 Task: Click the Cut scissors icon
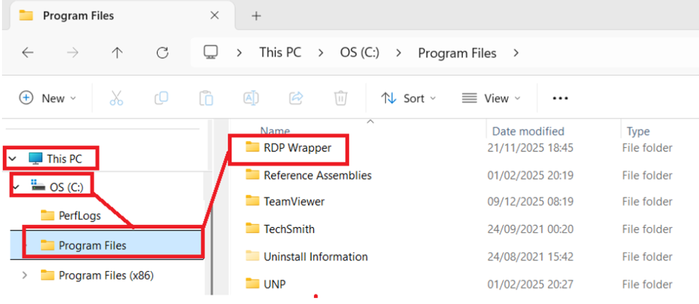[x=116, y=98]
